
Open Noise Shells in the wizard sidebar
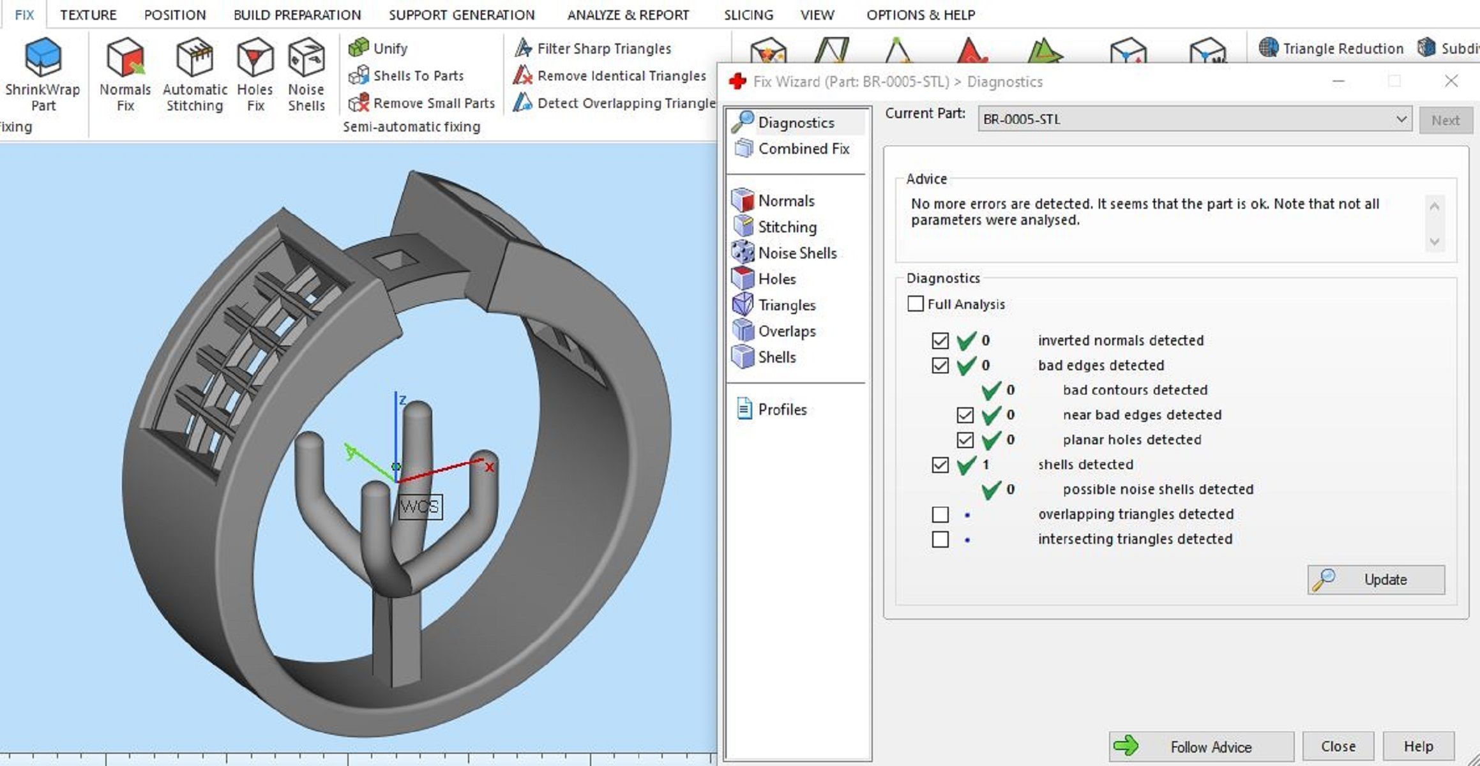784,253
